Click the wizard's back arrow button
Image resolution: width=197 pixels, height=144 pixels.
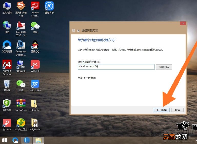coord(74,30)
